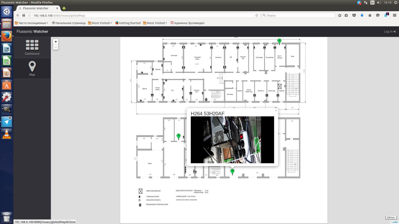
Task: Click green camera marker below video popup
Action: pos(232,172)
